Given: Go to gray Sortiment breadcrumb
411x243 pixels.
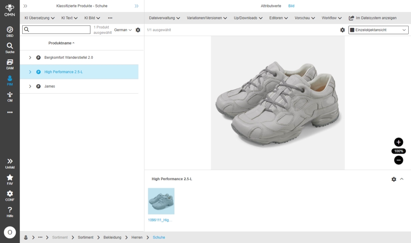Looking at the screenshot, I should click(x=60, y=237).
